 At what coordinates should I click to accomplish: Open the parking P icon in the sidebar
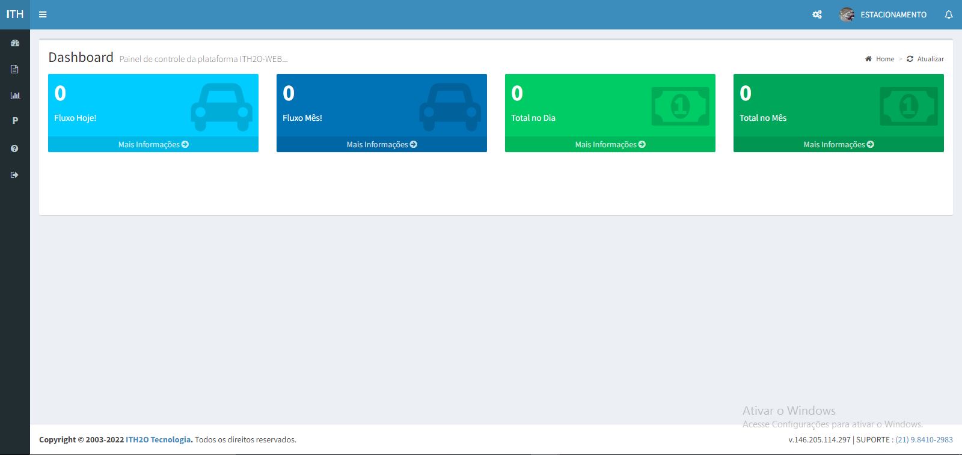(x=15, y=121)
